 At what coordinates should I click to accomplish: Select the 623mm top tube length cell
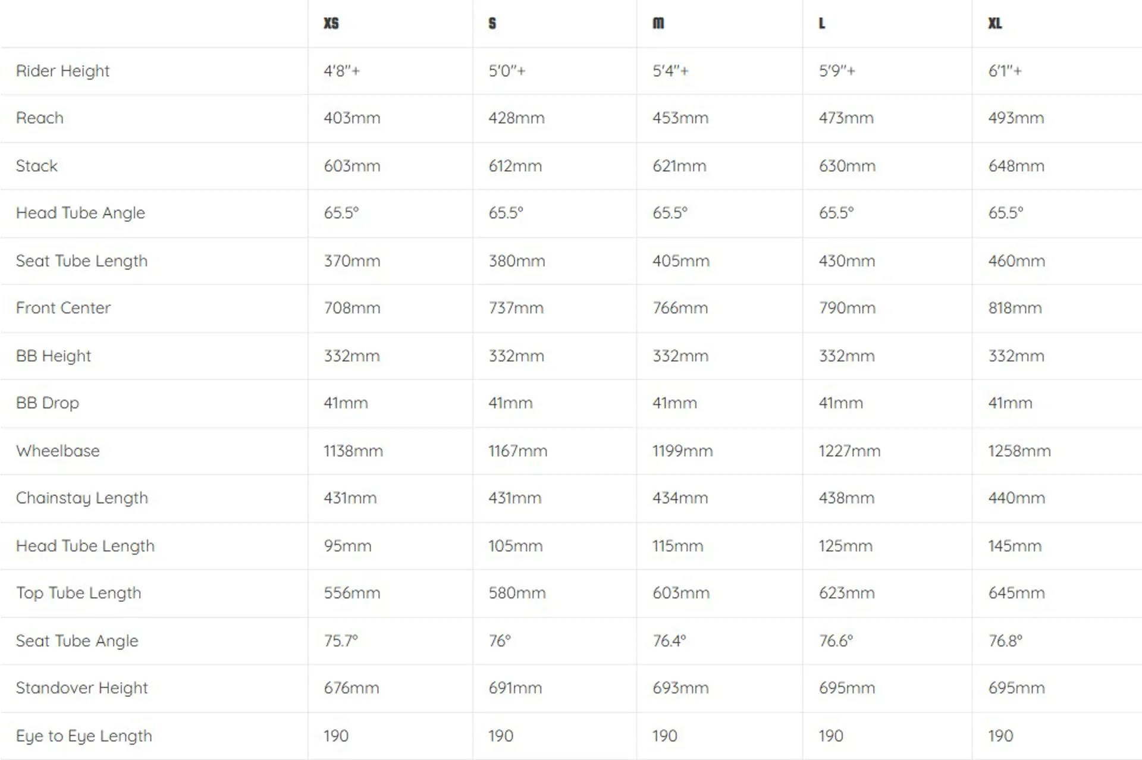click(846, 593)
